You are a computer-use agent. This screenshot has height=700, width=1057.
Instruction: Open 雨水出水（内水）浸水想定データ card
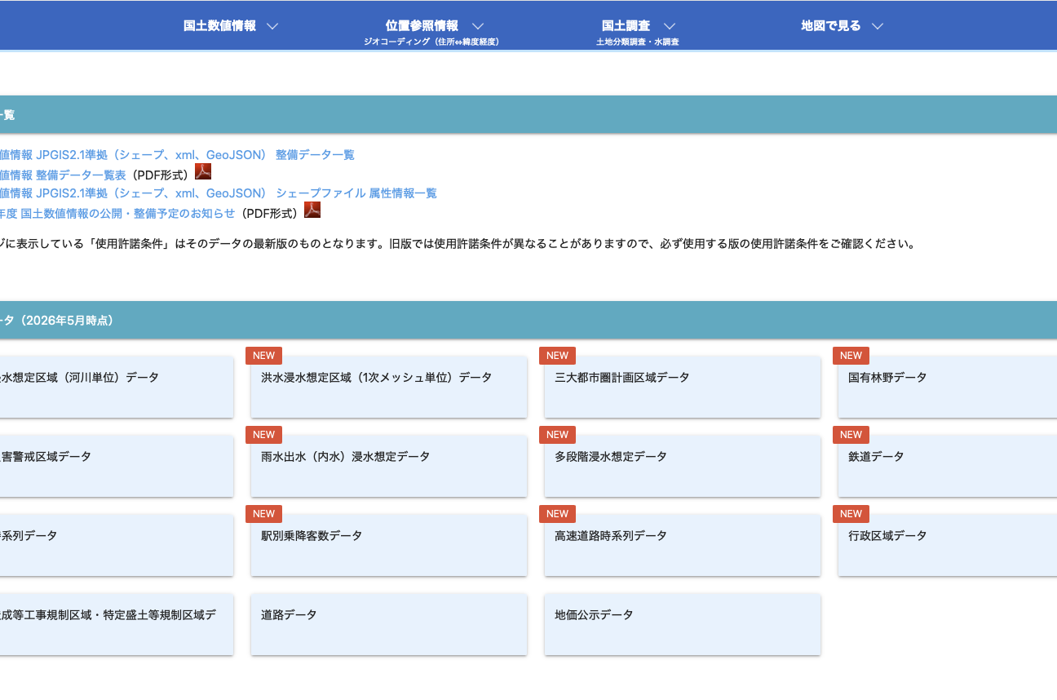coord(388,466)
